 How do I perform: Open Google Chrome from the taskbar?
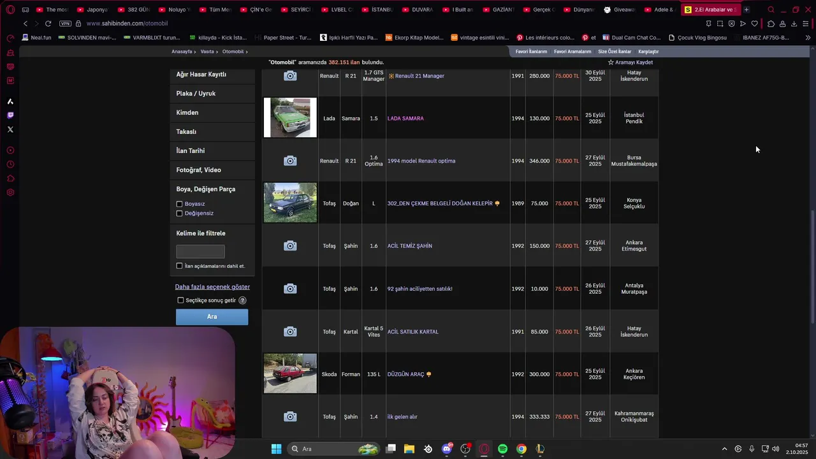point(521,449)
